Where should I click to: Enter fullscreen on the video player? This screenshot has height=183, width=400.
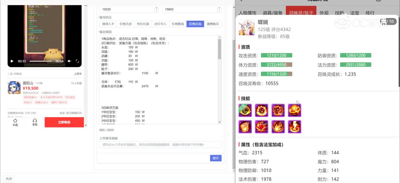point(77,61)
